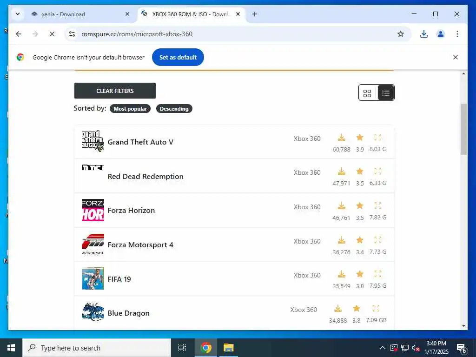Screen dimensions: 476x357
Task: Click the Forza Motorsport 4 download icon
Action: point(342,240)
